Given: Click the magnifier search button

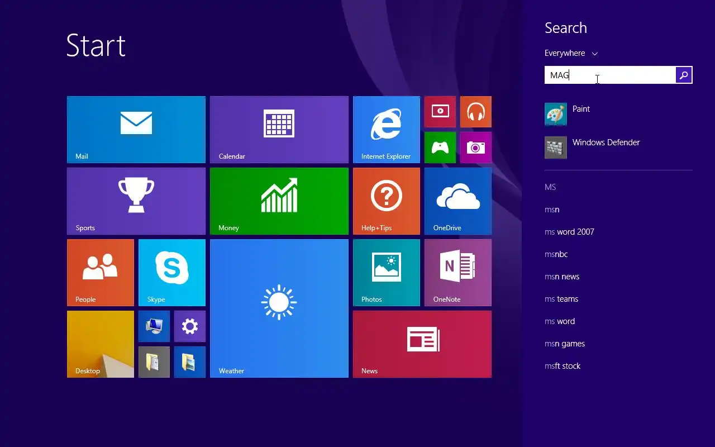Looking at the screenshot, I should (x=684, y=75).
